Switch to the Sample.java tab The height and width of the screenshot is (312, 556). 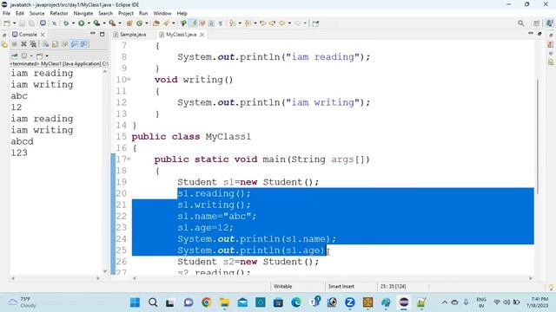click(129, 35)
